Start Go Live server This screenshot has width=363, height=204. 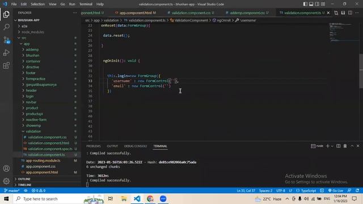336,190
